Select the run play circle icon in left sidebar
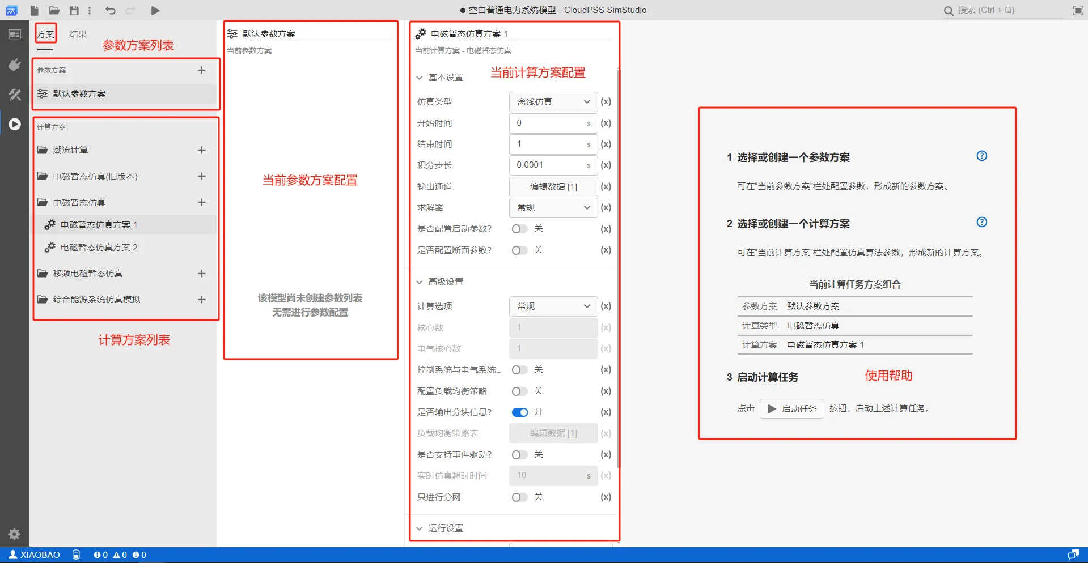The height and width of the screenshot is (563, 1088). pyautogui.click(x=15, y=124)
